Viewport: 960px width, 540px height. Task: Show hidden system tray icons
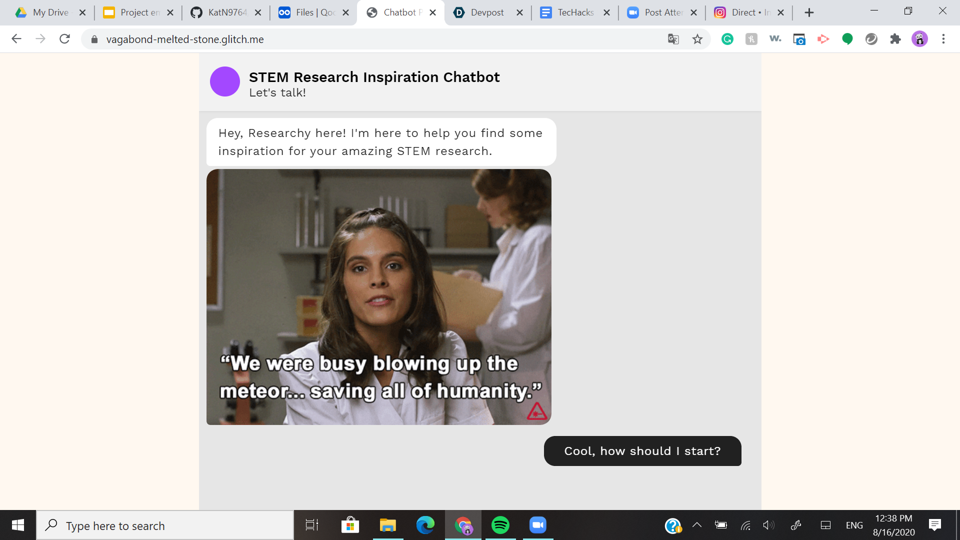(696, 525)
